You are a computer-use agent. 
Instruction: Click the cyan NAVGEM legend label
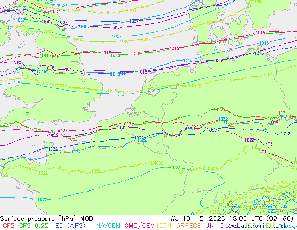click(108, 226)
